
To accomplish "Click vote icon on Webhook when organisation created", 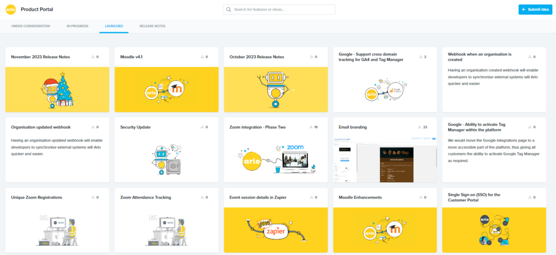I will pos(530,56).
